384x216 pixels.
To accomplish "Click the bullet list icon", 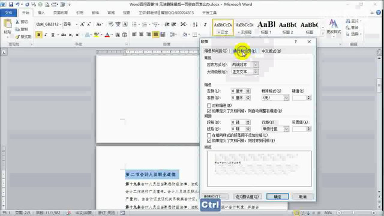I will click(x=134, y=24).
